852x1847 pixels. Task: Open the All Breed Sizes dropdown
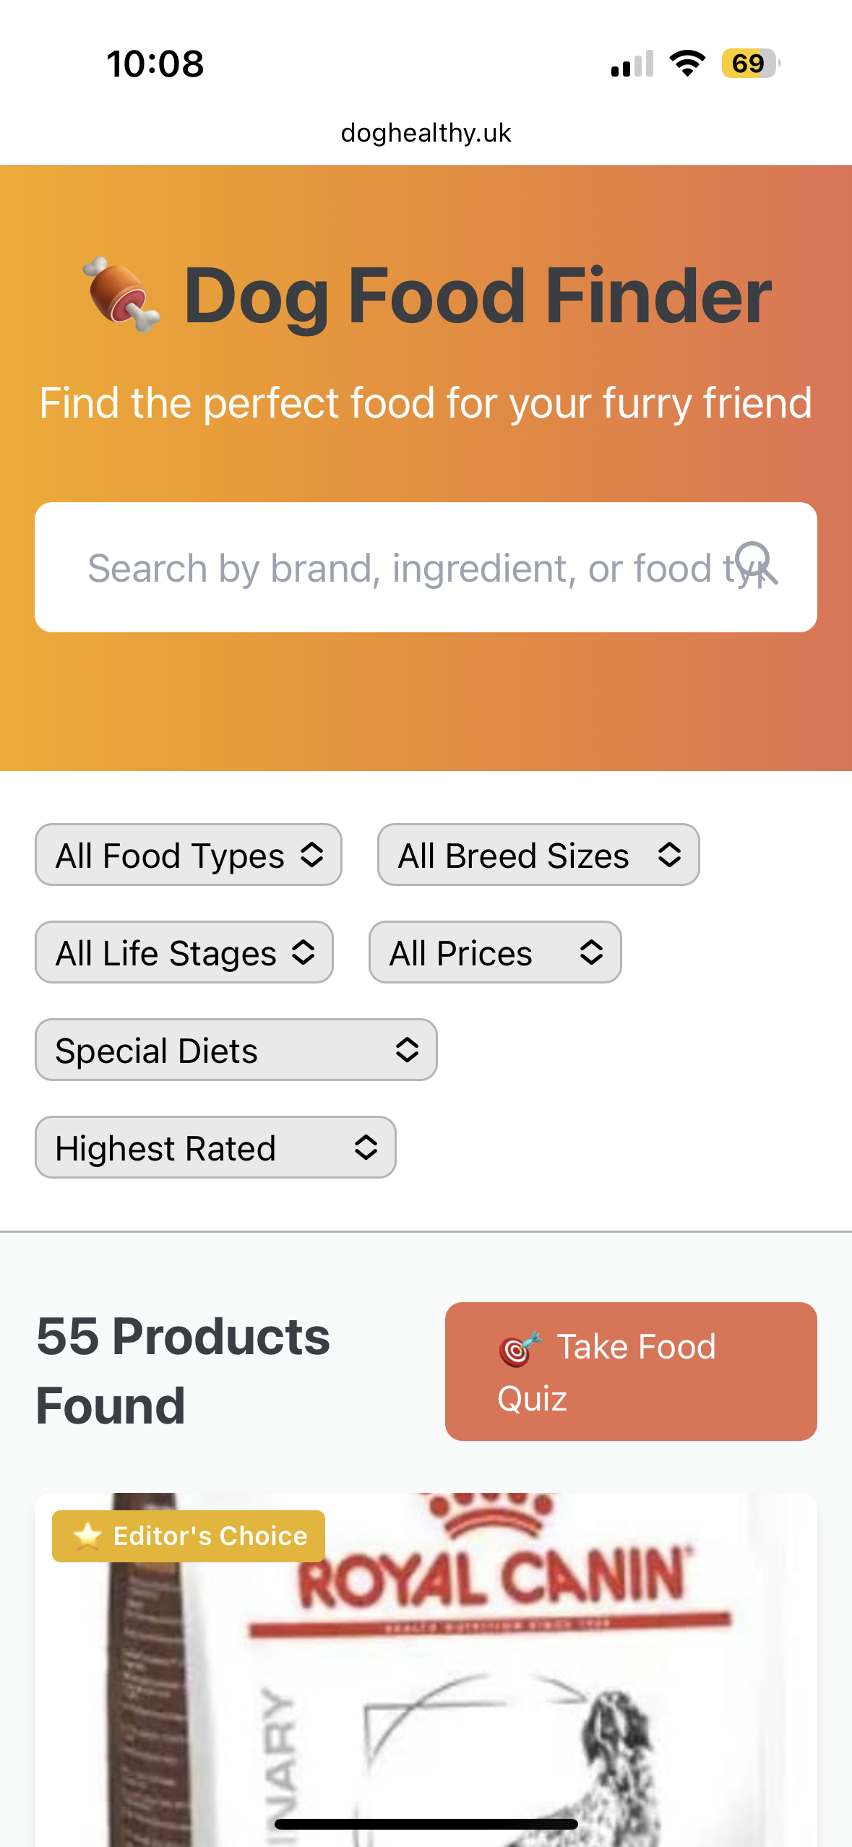pos(538,855)
